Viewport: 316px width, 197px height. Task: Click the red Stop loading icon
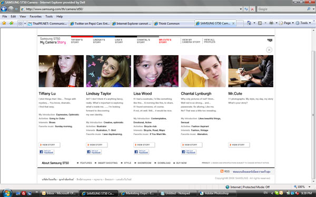[x=252, y=9]
